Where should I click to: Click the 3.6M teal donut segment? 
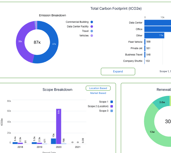pos(162,102)
